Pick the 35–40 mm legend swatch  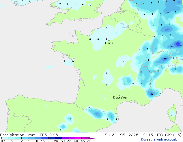(71, 138)
